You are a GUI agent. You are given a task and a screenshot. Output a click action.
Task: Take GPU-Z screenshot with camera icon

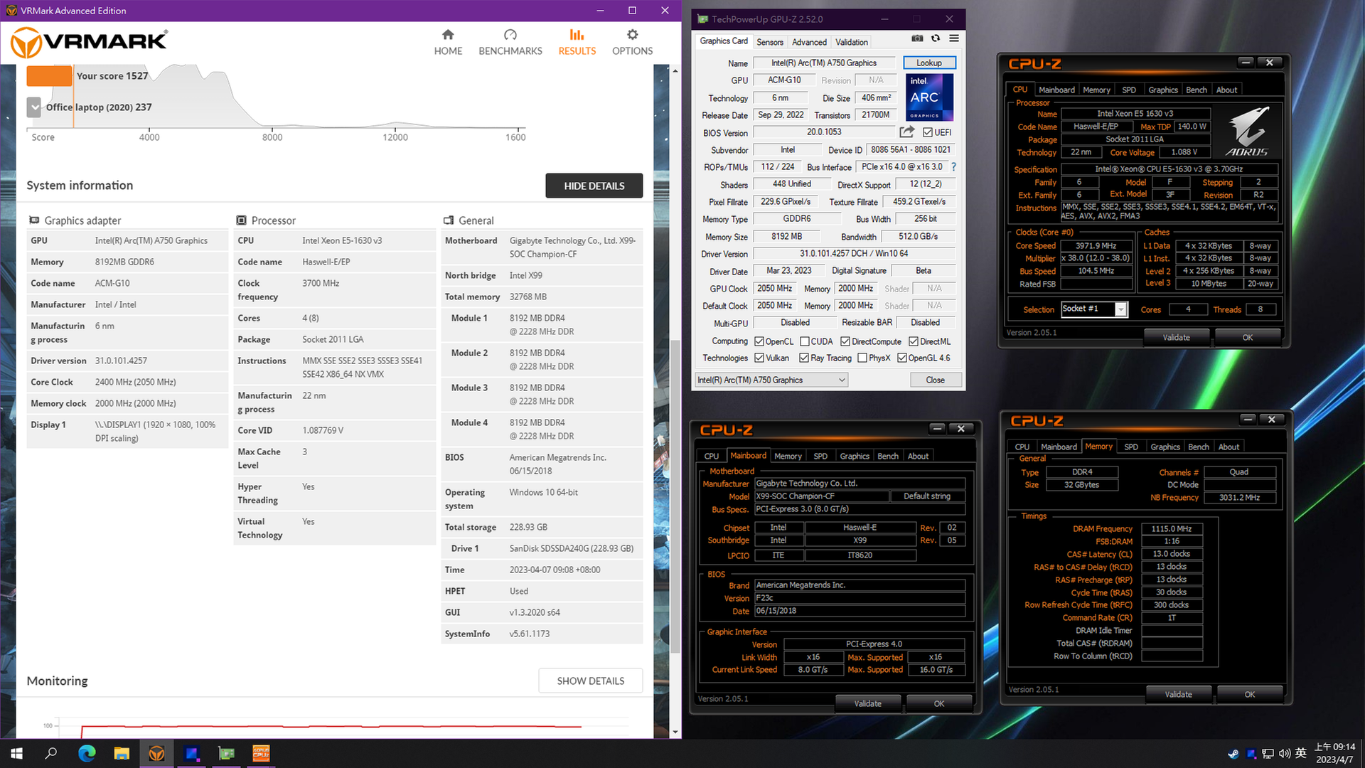(x=917, y=38)
